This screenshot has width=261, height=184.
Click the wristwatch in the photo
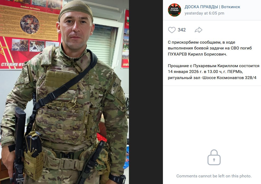118,179
